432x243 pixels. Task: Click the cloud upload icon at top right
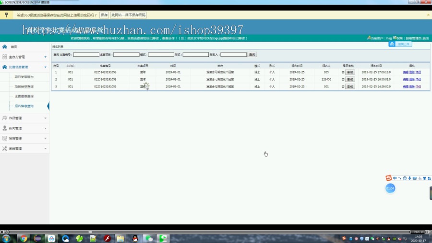pos(392,44)
